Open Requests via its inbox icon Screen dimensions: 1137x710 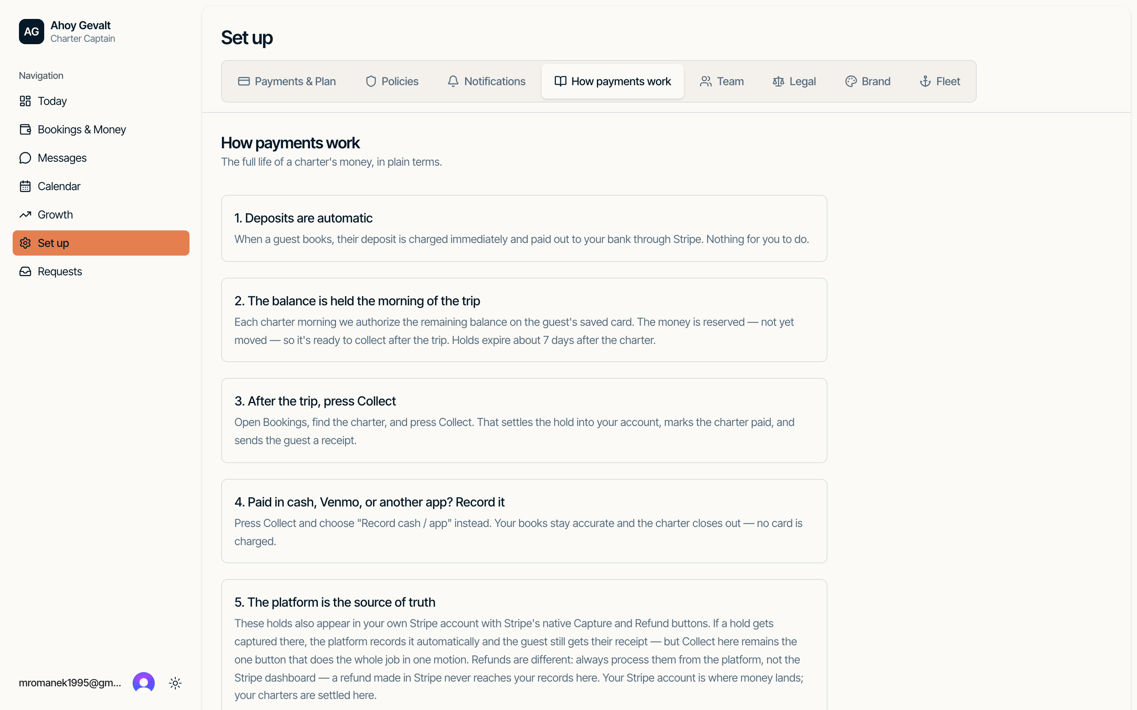click(x=25, y=271)
